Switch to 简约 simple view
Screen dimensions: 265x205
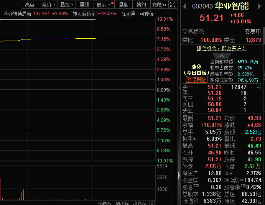pyautogui.click(x=141, y=5)
